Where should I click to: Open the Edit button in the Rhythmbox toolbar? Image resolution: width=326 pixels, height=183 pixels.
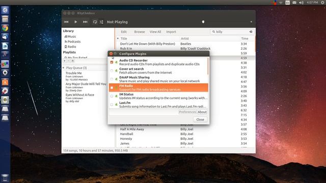click(124, 32)
